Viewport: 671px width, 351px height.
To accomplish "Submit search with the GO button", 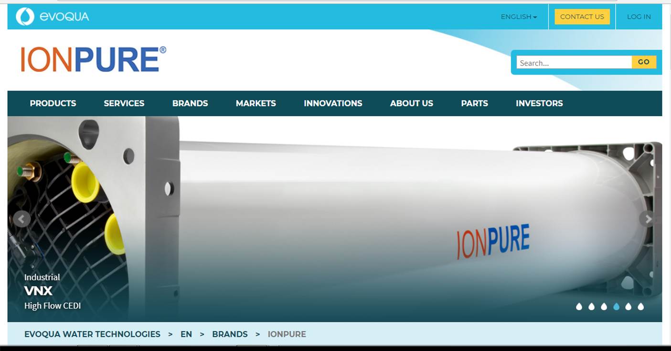I will 644,62.
